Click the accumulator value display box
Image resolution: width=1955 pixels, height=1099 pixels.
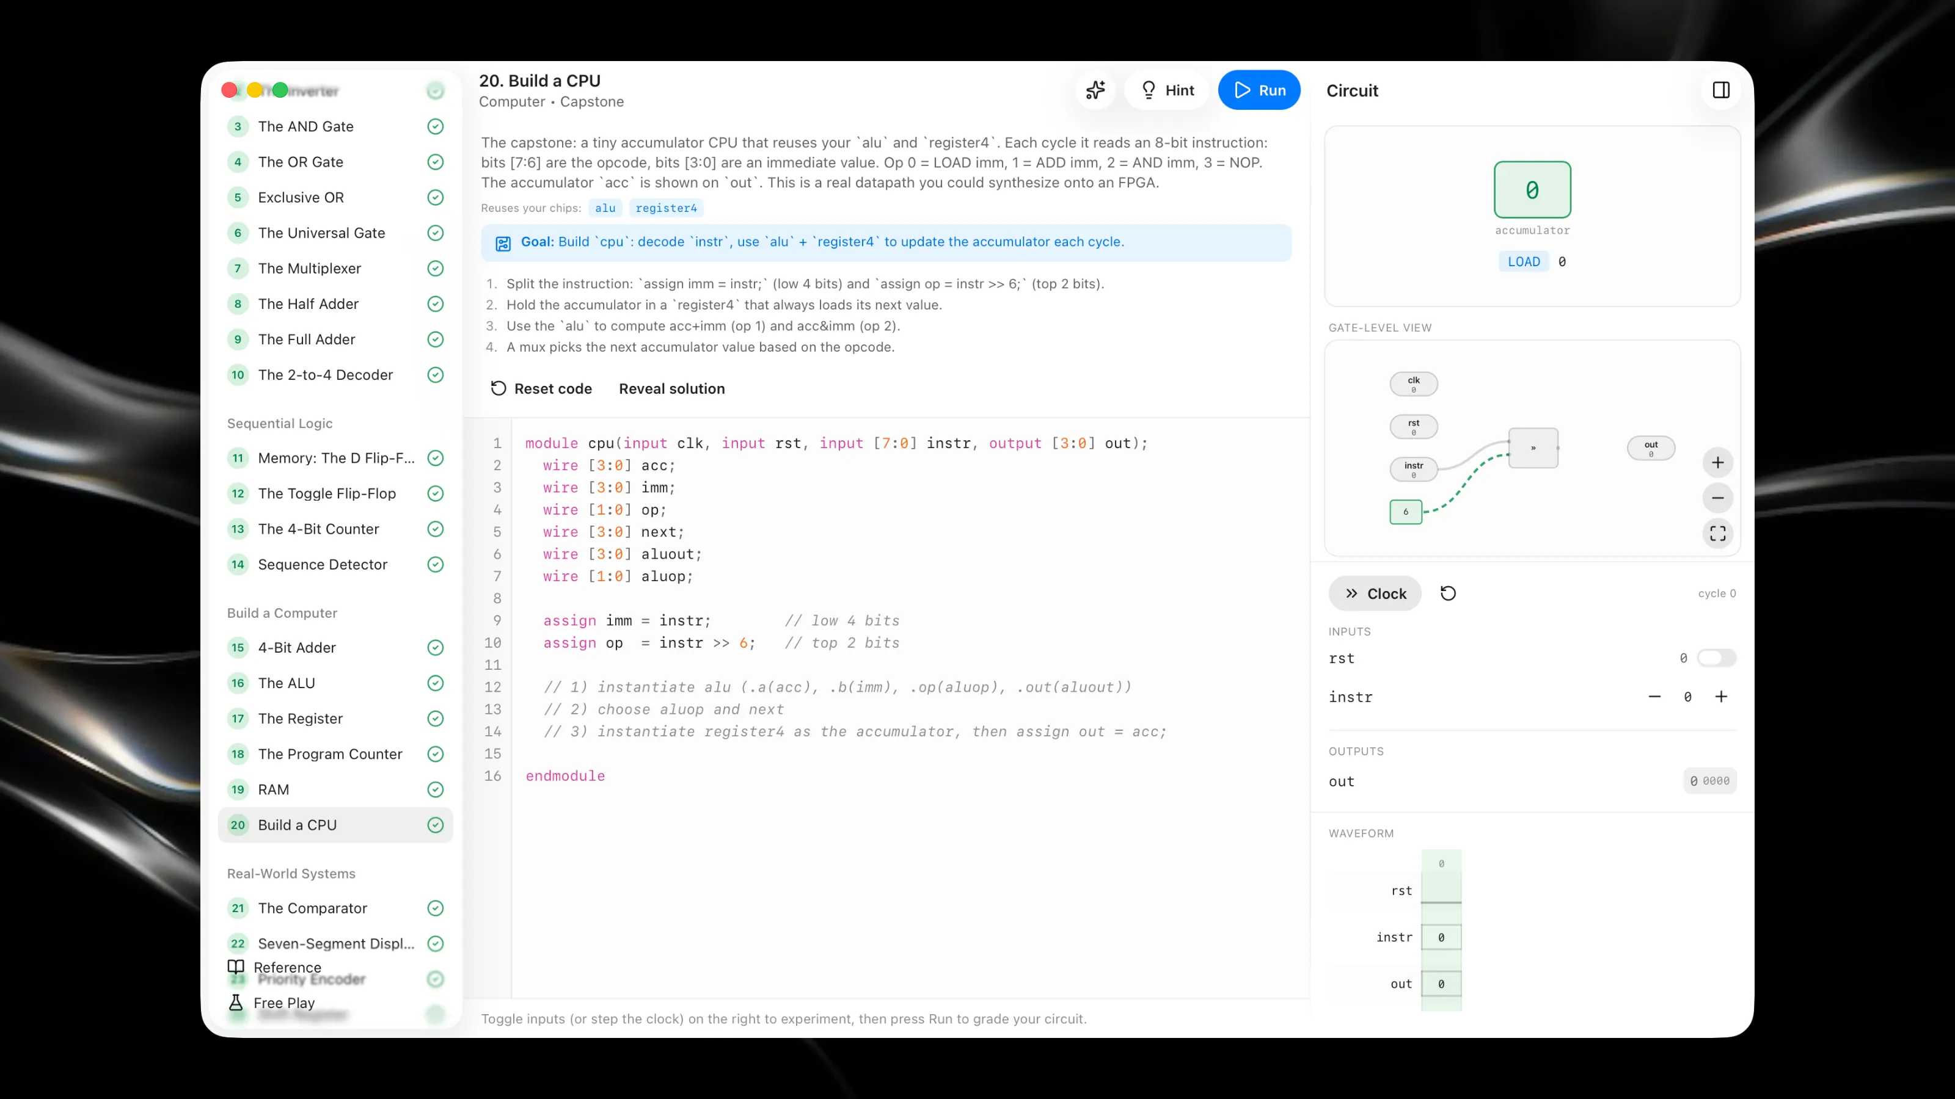[1532, 190]
